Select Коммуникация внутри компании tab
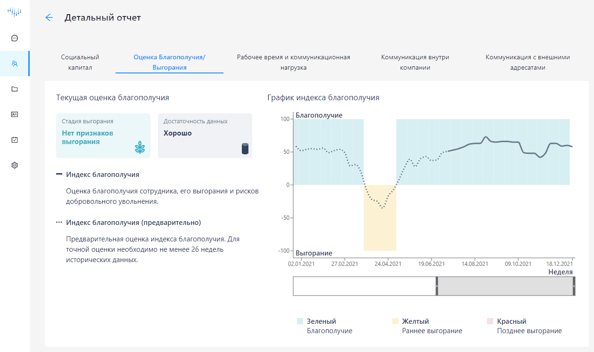Image resolution: width=594 pixels, height=352 pixels. [415, 62]
